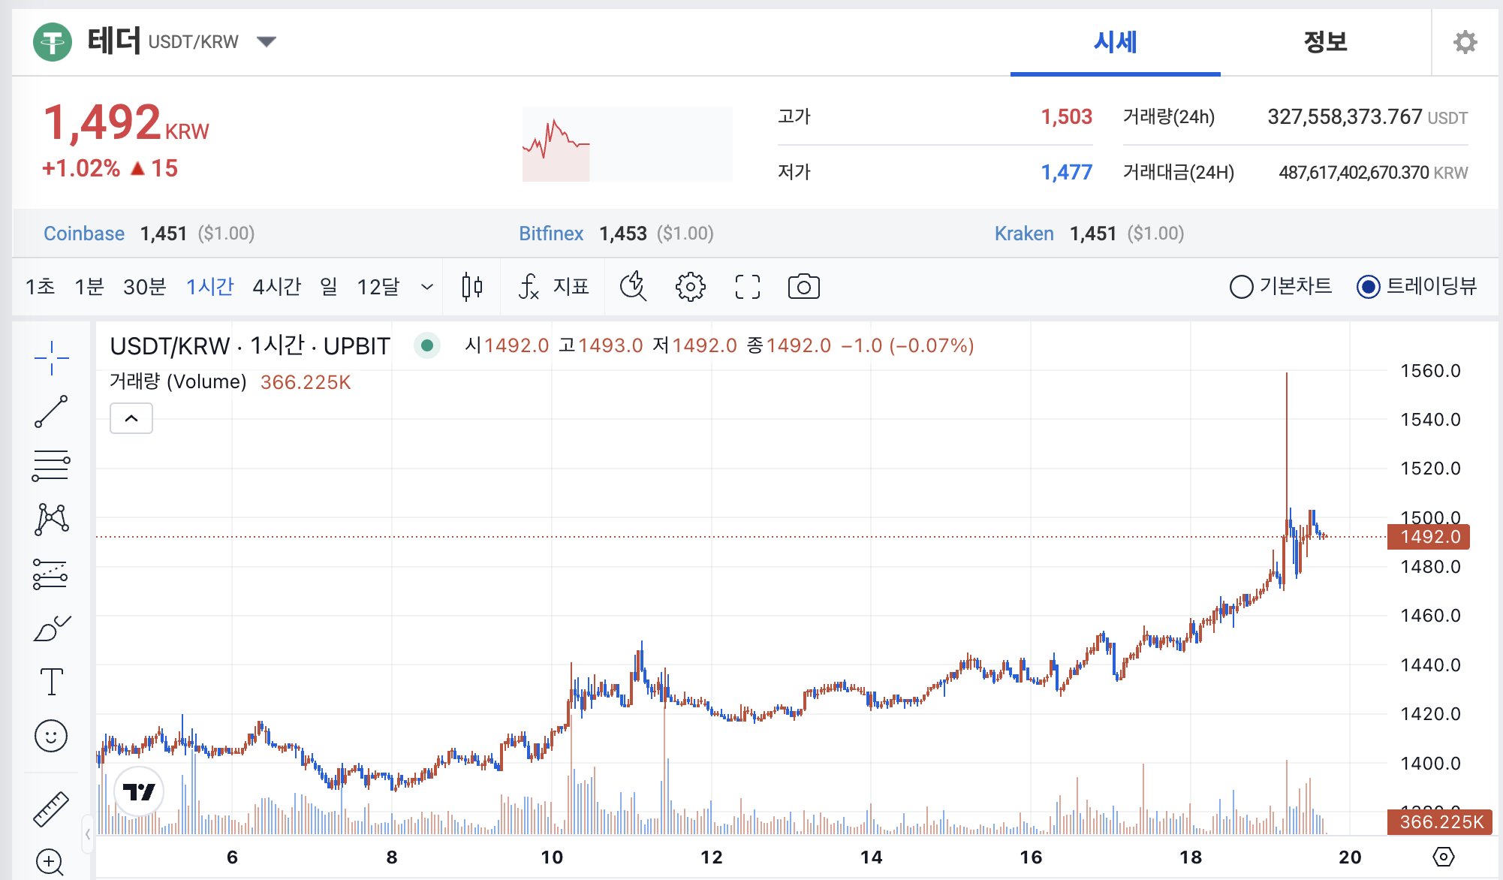Open chart settings with the gear icon
The width and height of the screenshot is (1503, 880).
tap(690, 286)
